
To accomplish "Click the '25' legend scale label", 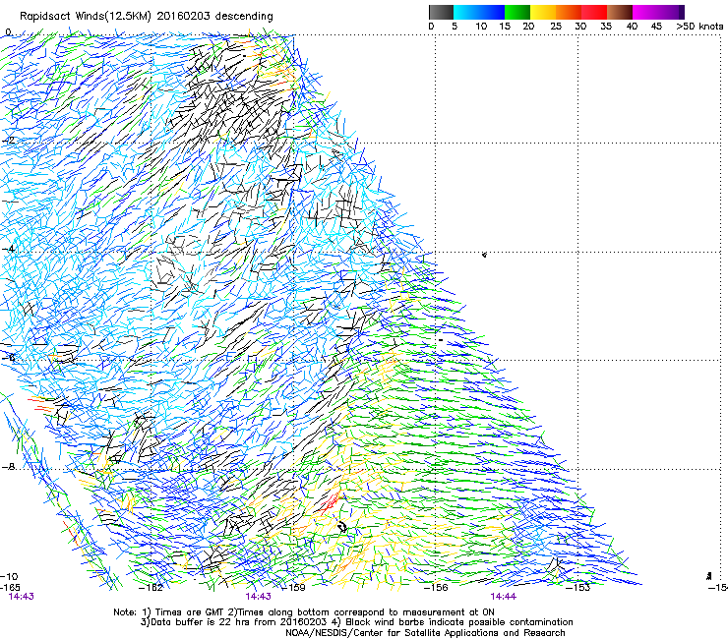I will pyautogui.click(x=556, y=27).
